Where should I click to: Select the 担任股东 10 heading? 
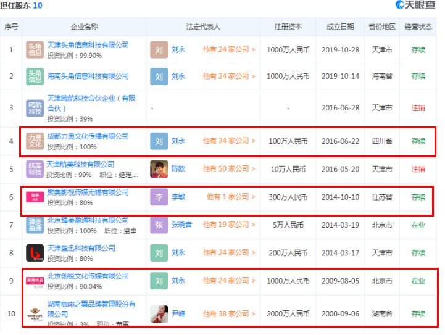21,6
